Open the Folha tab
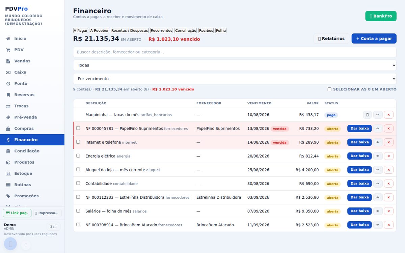Image resolution: width=405 pixels, height=253 pixels. (221, 30)
